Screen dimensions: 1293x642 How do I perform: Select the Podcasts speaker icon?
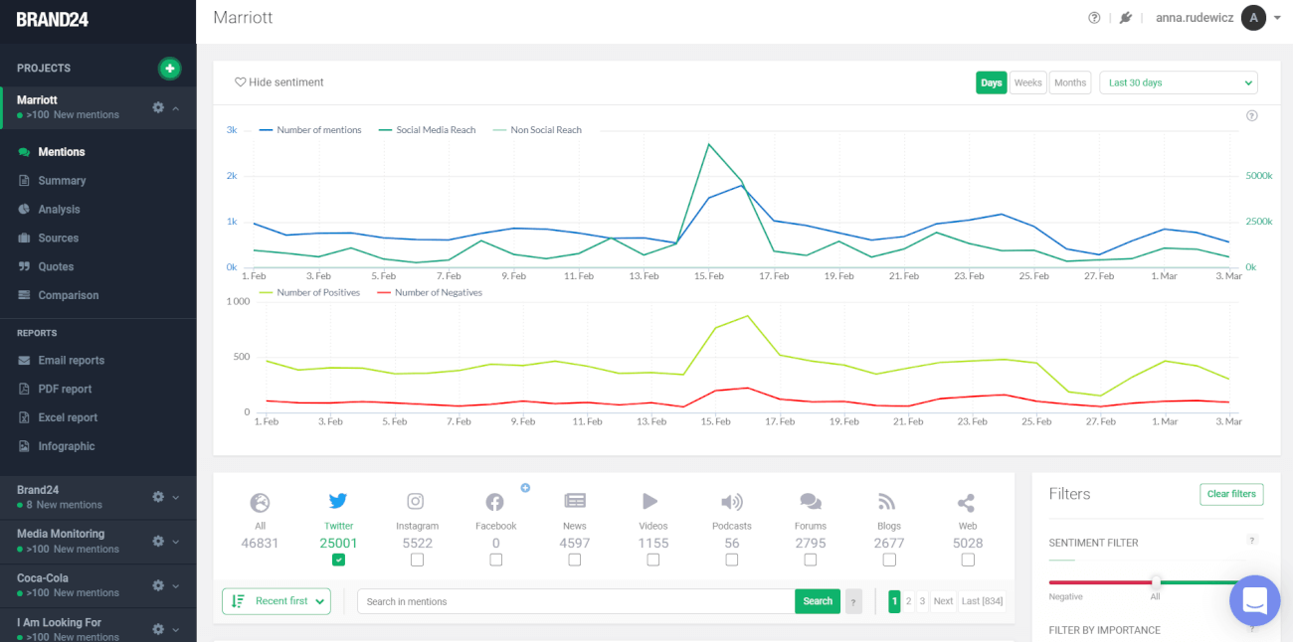tap(731, 502)
